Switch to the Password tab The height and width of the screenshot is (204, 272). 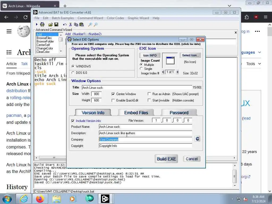[179, 113]
